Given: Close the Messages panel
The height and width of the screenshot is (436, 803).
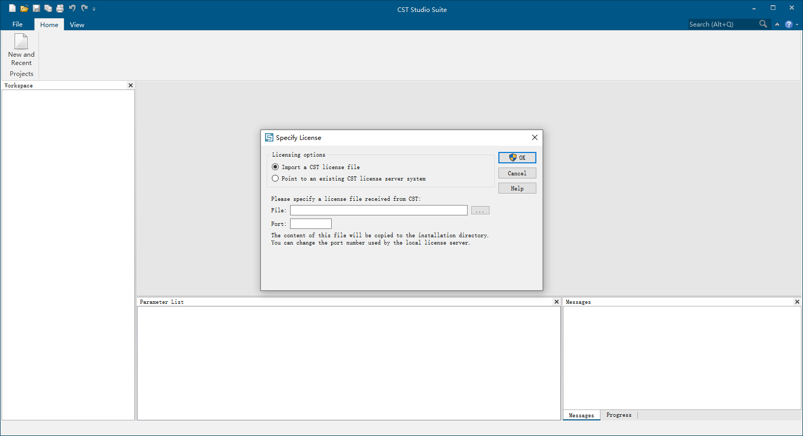Looking at the screenshot, I should pos(797,302).
